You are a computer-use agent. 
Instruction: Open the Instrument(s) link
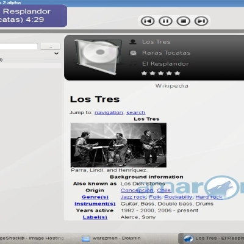(95, 204)
